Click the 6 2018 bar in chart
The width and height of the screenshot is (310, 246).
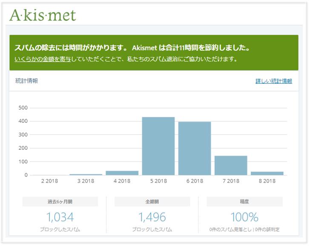point(195,148)
